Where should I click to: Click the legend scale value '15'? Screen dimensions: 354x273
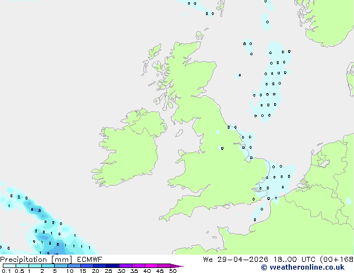click(83, 271)
